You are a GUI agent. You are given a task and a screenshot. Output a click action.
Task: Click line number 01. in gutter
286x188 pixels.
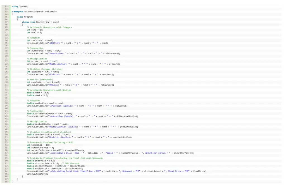[x=7, y=6]
